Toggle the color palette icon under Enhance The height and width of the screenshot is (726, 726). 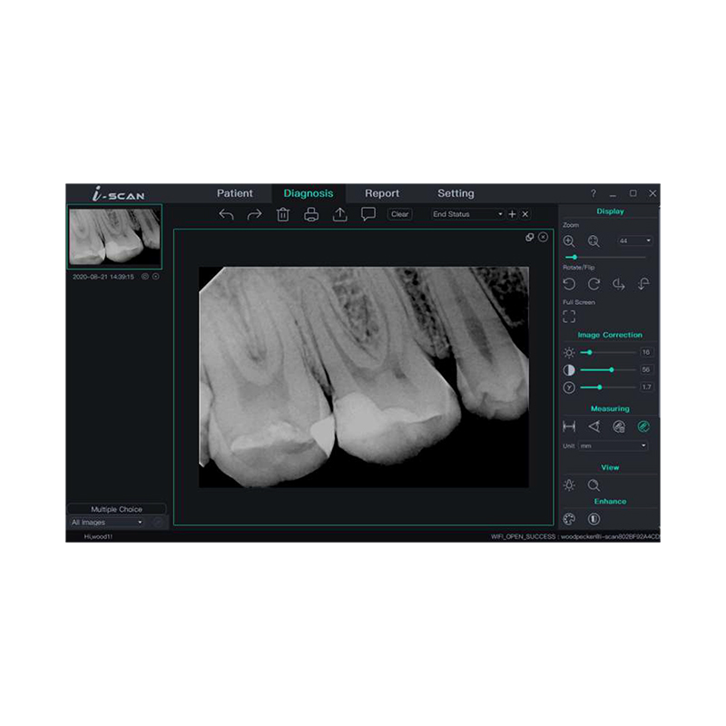569,519
